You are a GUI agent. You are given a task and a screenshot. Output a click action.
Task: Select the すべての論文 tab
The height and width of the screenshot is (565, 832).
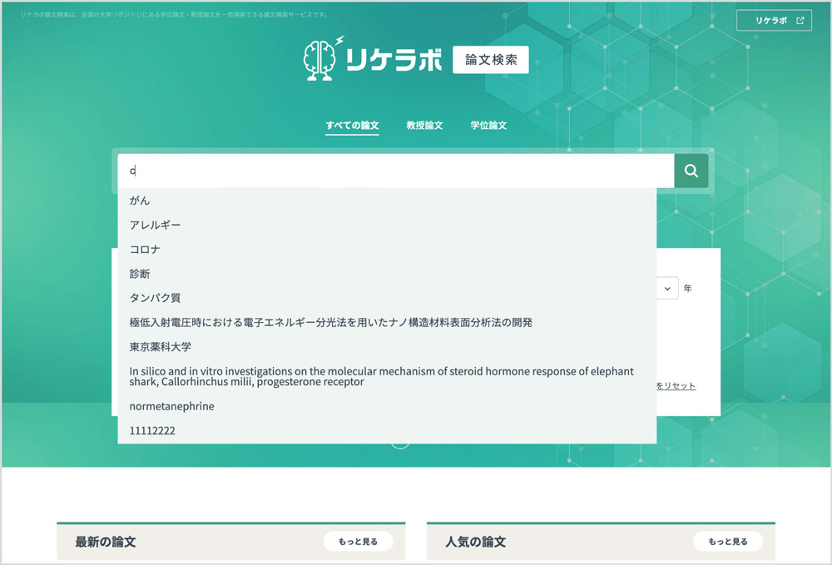[x=352, y=126]
